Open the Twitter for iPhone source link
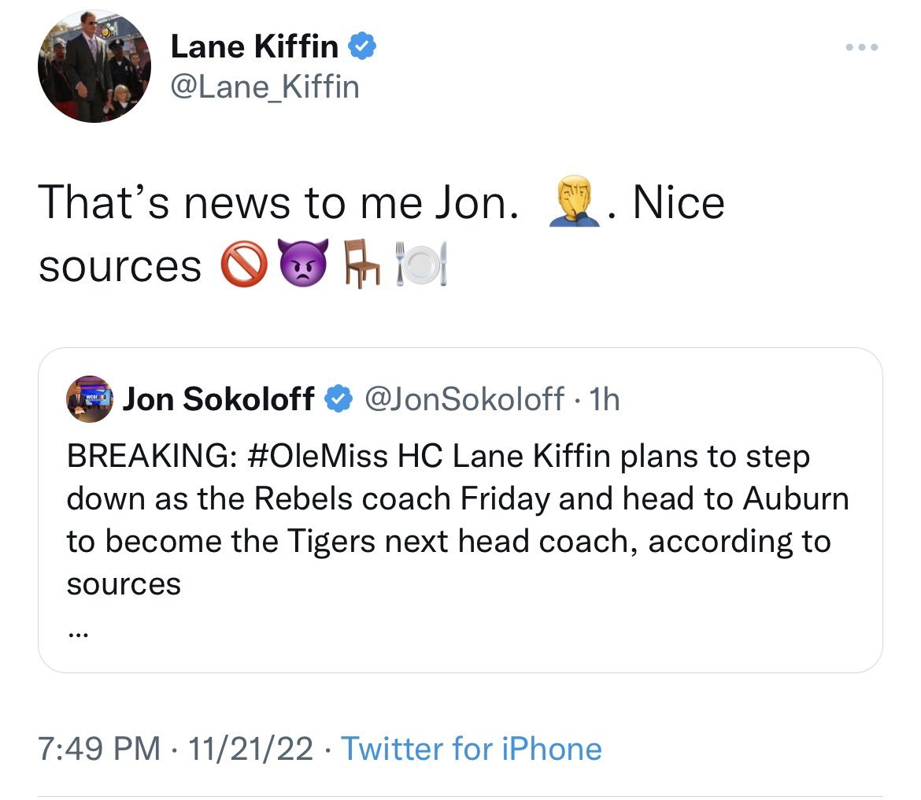 tap(471, 748)
